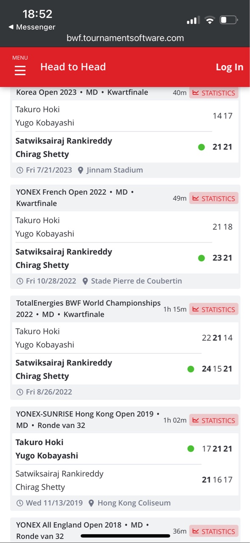The height and width of the screenshot is (543, 250).
Task: Click clock icon beside Fri 8/26/2022
Action: click(x=19, y=392)
